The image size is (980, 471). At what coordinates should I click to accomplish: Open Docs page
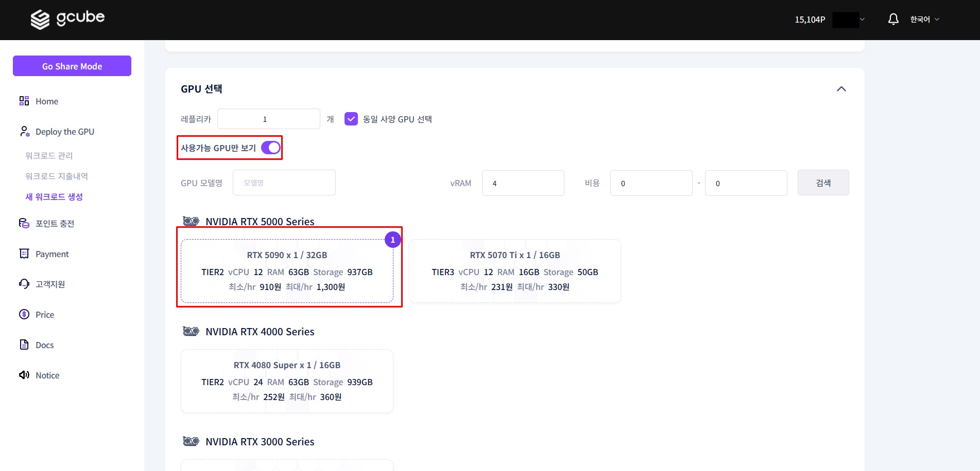45,345
